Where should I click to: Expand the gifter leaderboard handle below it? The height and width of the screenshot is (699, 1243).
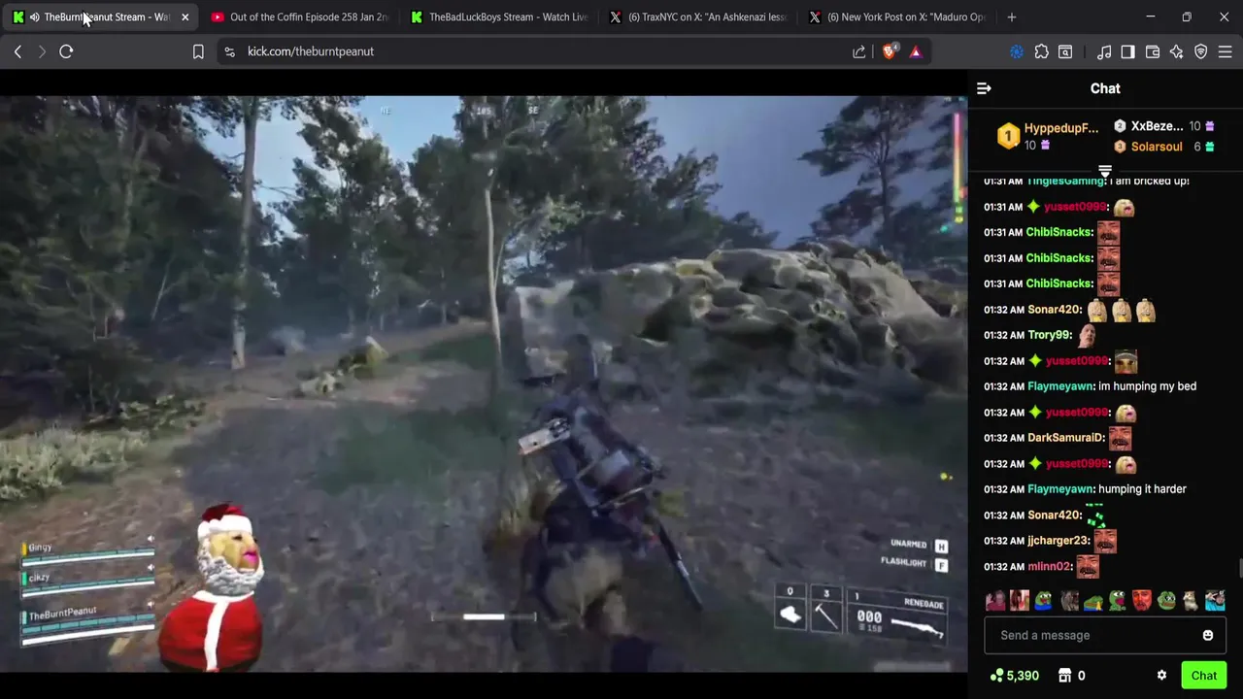[1105, 172]
